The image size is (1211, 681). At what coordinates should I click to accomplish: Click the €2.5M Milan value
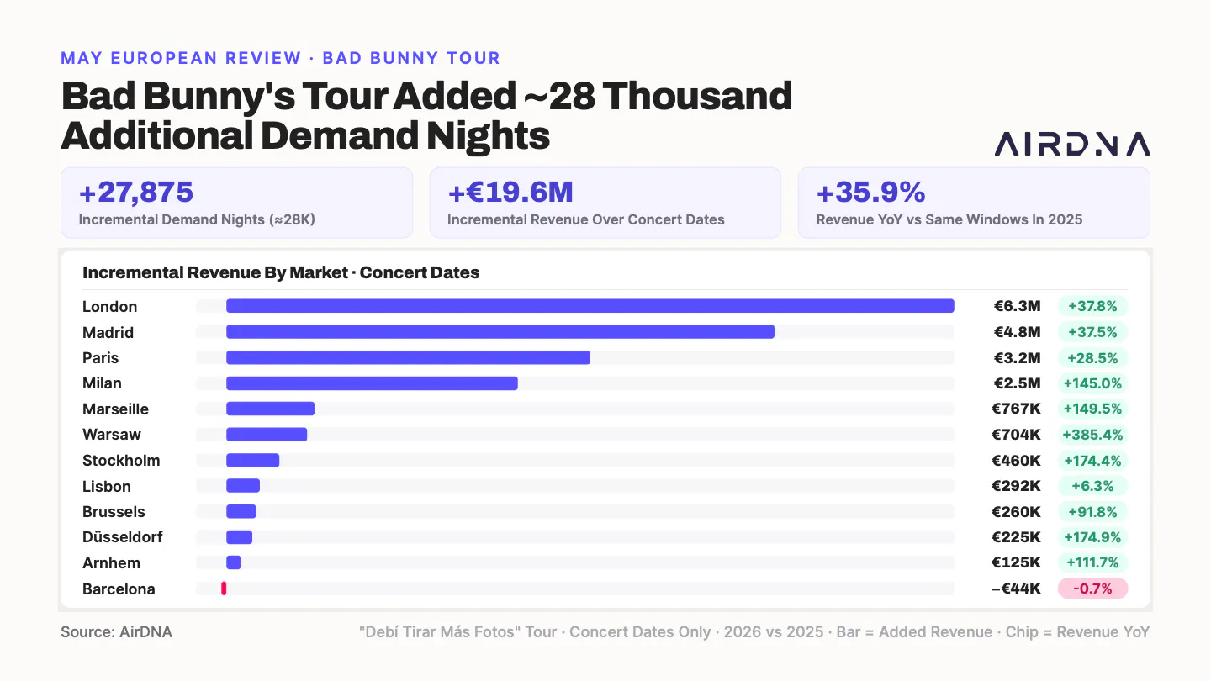point(1017,383)
